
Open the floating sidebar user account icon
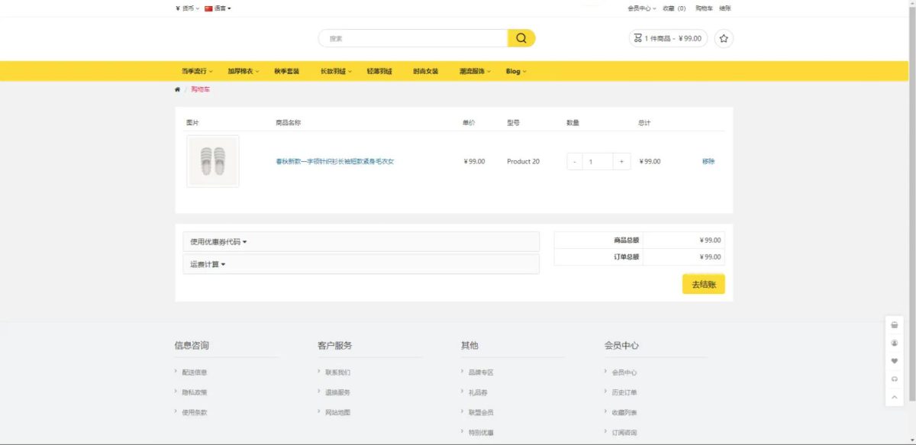(x=895, y=343)
